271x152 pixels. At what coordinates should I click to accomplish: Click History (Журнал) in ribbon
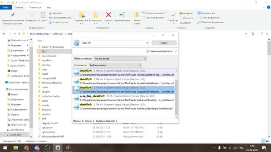(185, 22)
